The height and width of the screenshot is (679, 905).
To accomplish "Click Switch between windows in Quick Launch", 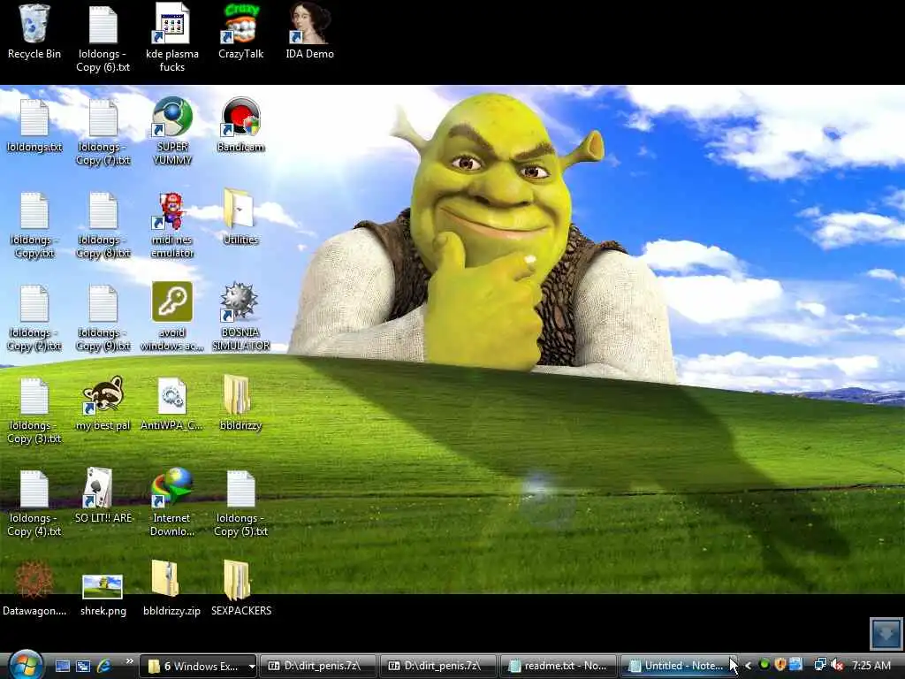I will click(83, 666).
